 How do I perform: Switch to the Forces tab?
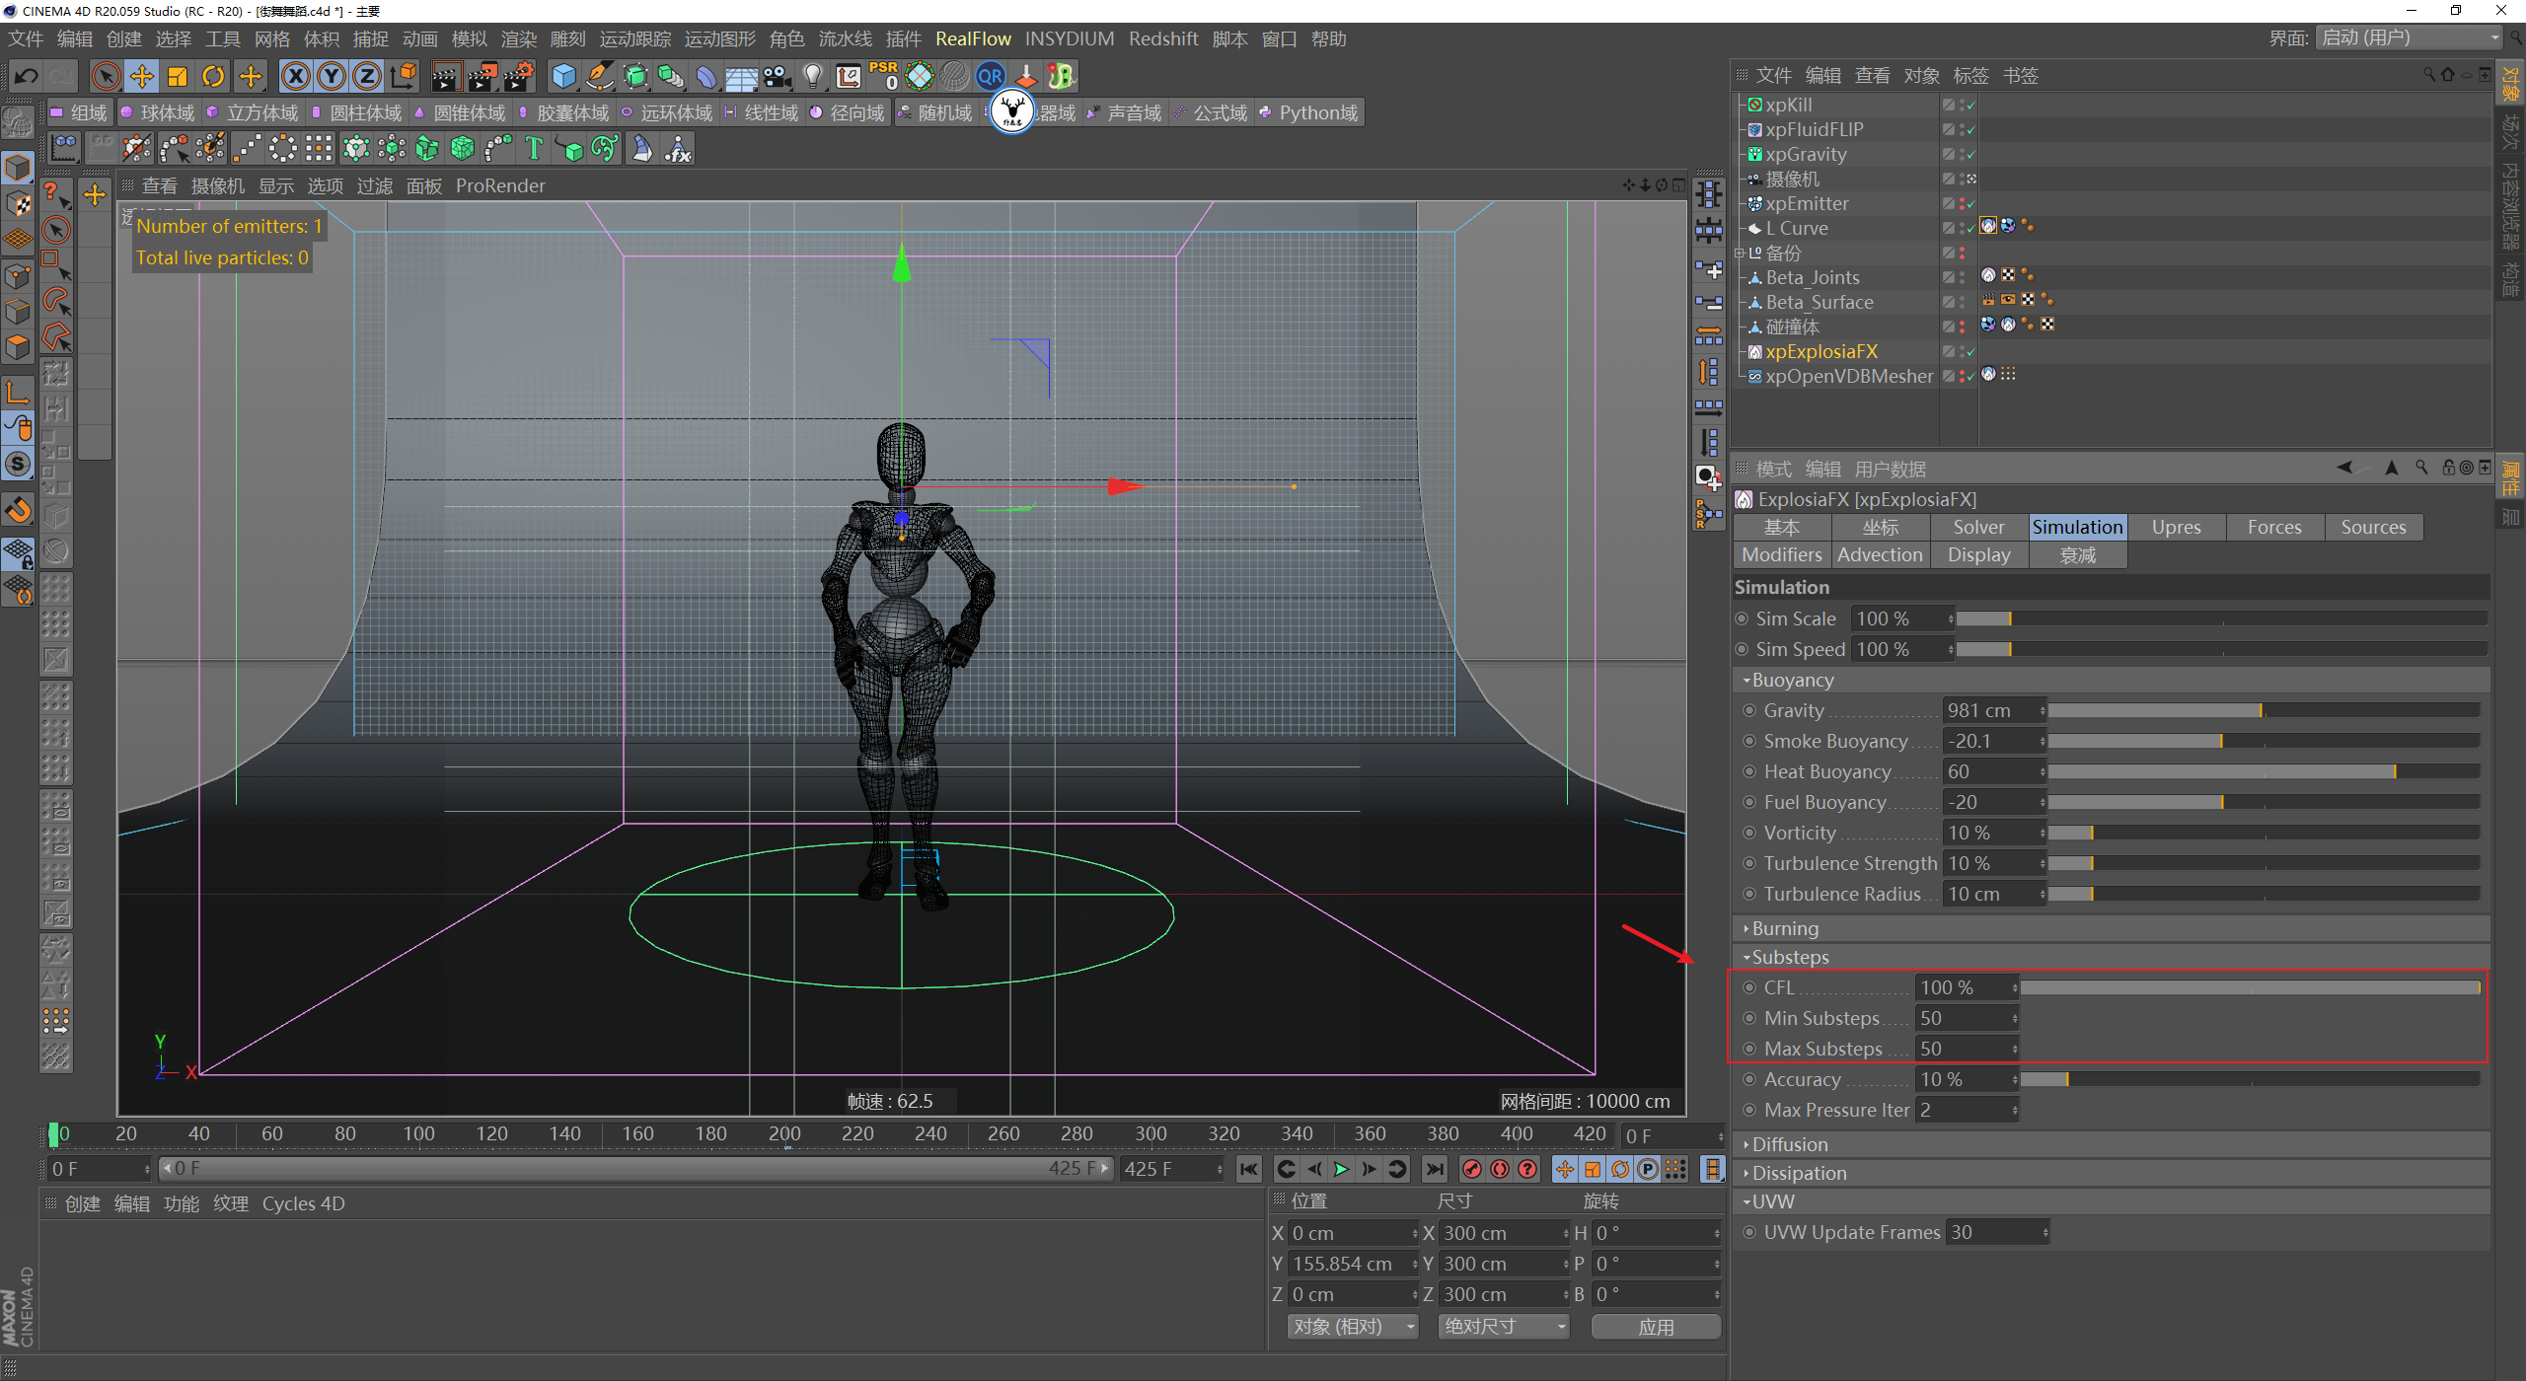pos(2273,527)
